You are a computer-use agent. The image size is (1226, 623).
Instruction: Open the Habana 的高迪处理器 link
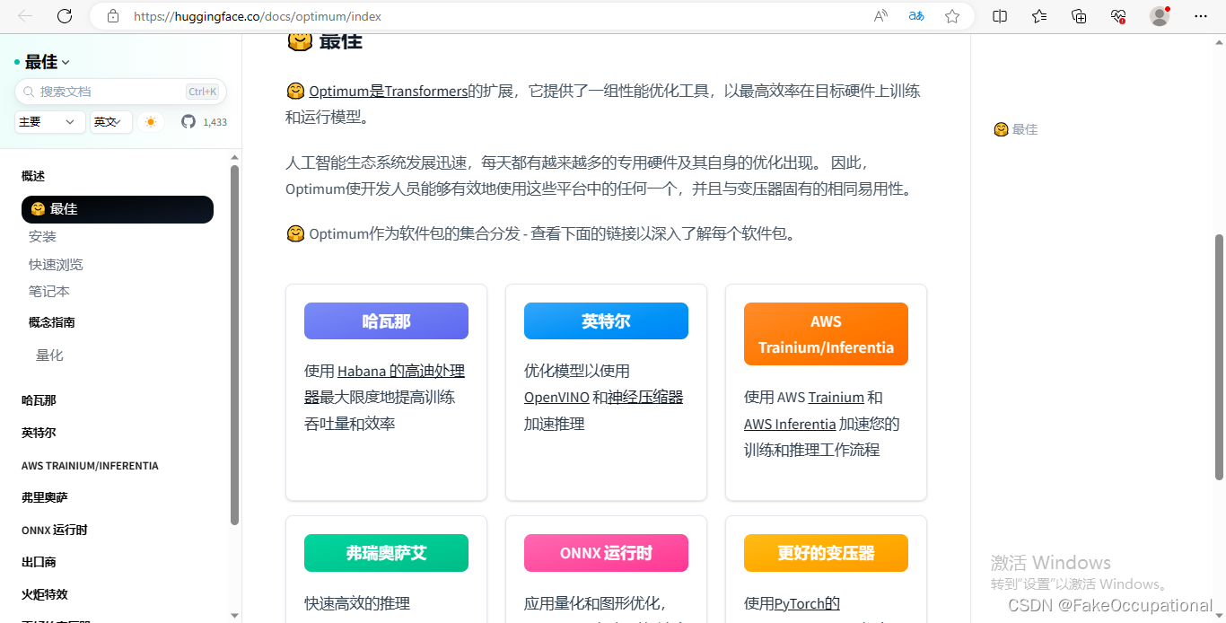pyautogui.click(x=401, y=371)
